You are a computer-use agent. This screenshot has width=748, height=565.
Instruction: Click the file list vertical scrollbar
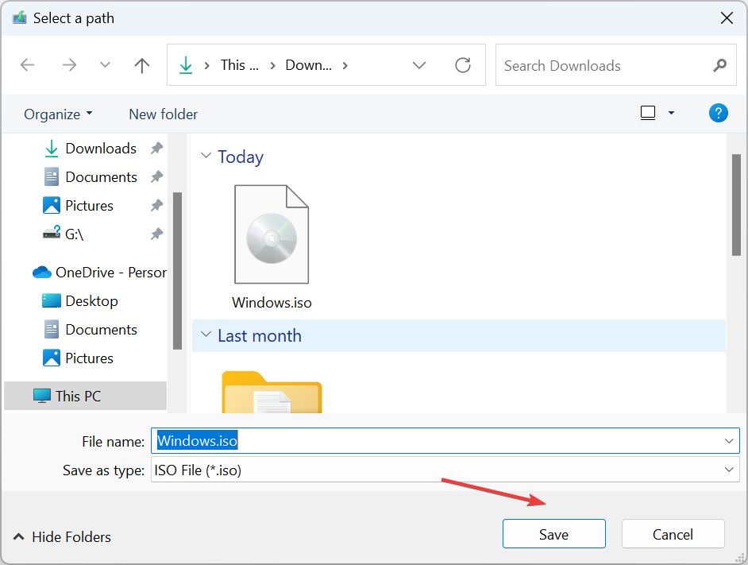(x=736, y=205)
